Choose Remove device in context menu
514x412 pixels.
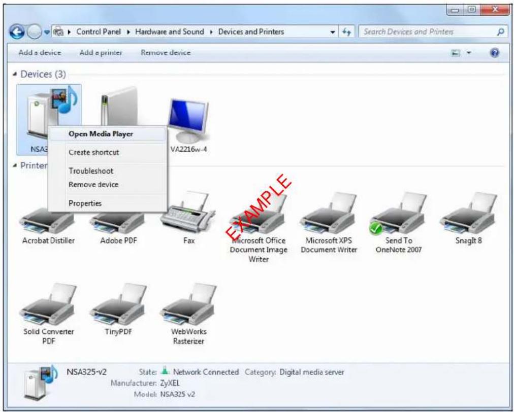tap(108, 185)
